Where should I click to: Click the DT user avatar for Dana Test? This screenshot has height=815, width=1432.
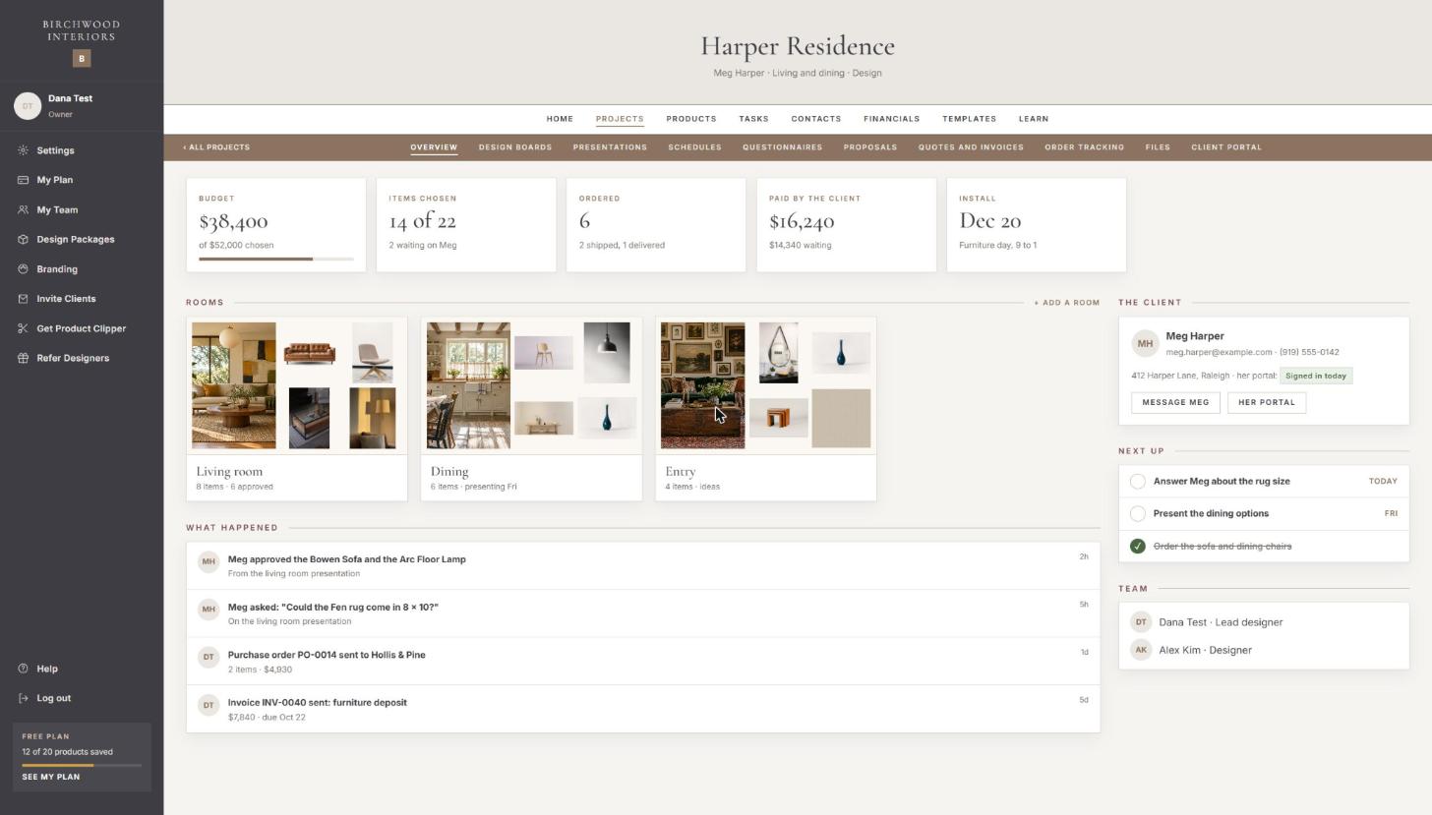28,106
